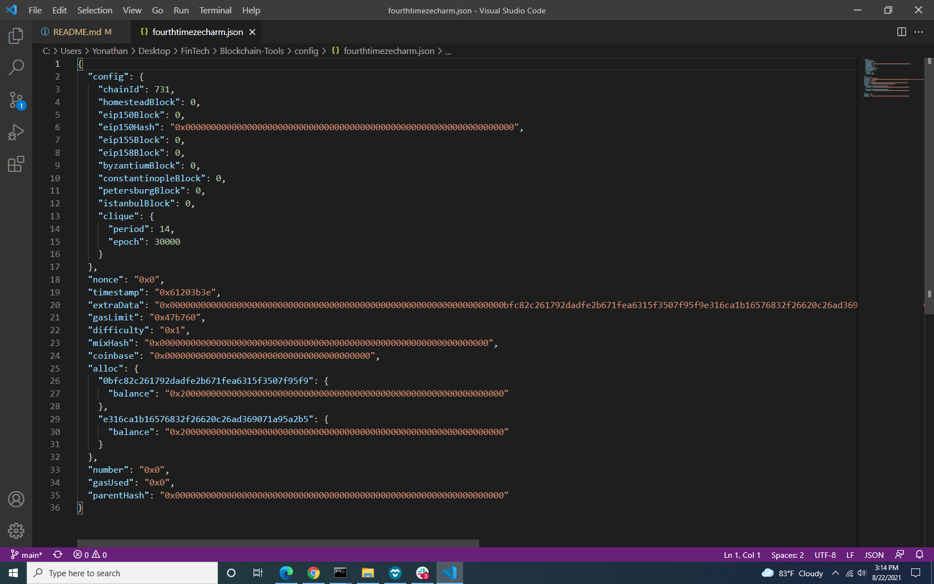This screenshot has height=584, width=934.
Task: Click the FinTech breadcrumb folder
Action: pos(195,51)
